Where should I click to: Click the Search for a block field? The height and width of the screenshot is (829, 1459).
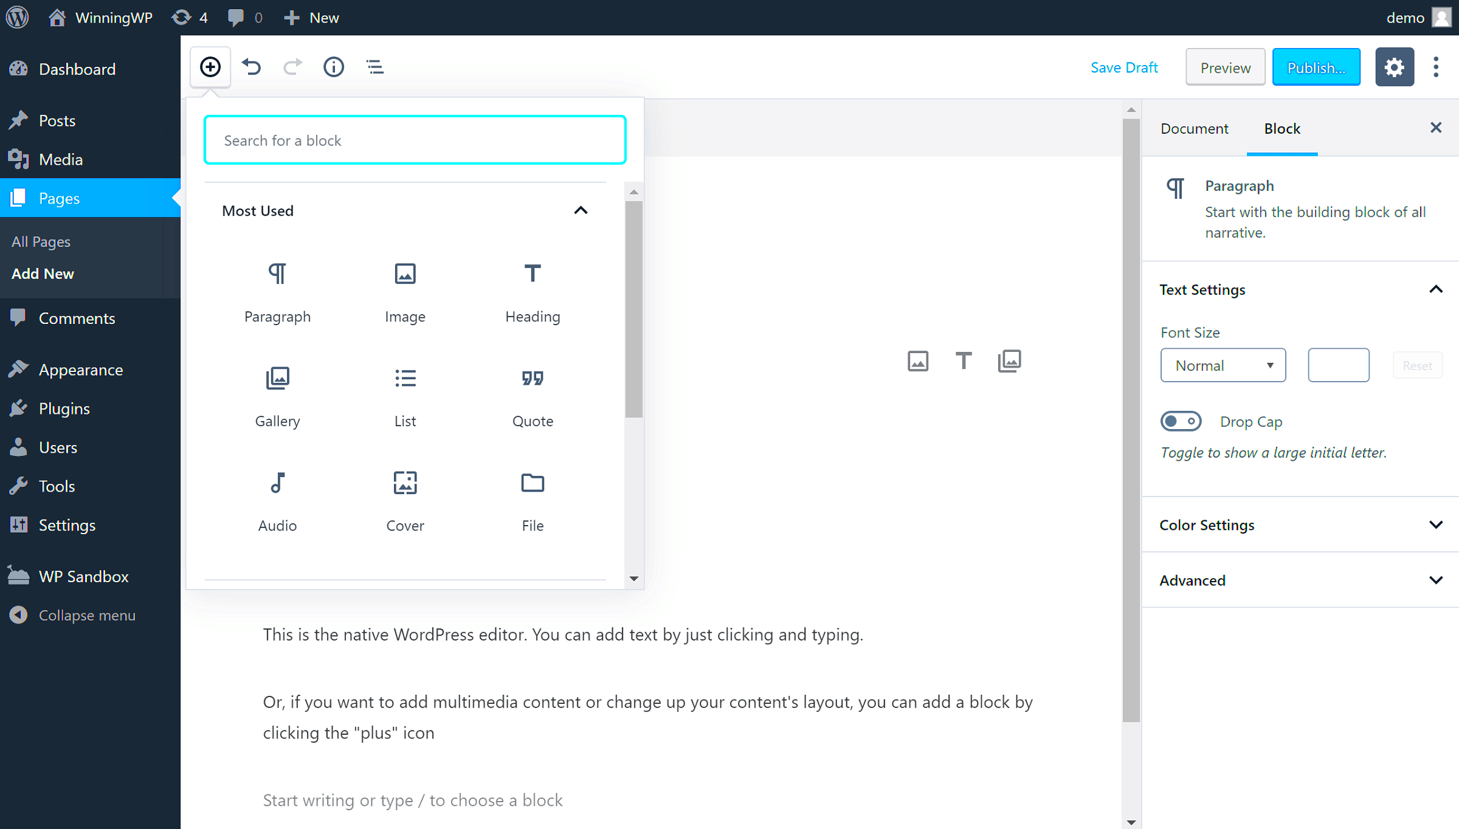click(x=414, y=140)
